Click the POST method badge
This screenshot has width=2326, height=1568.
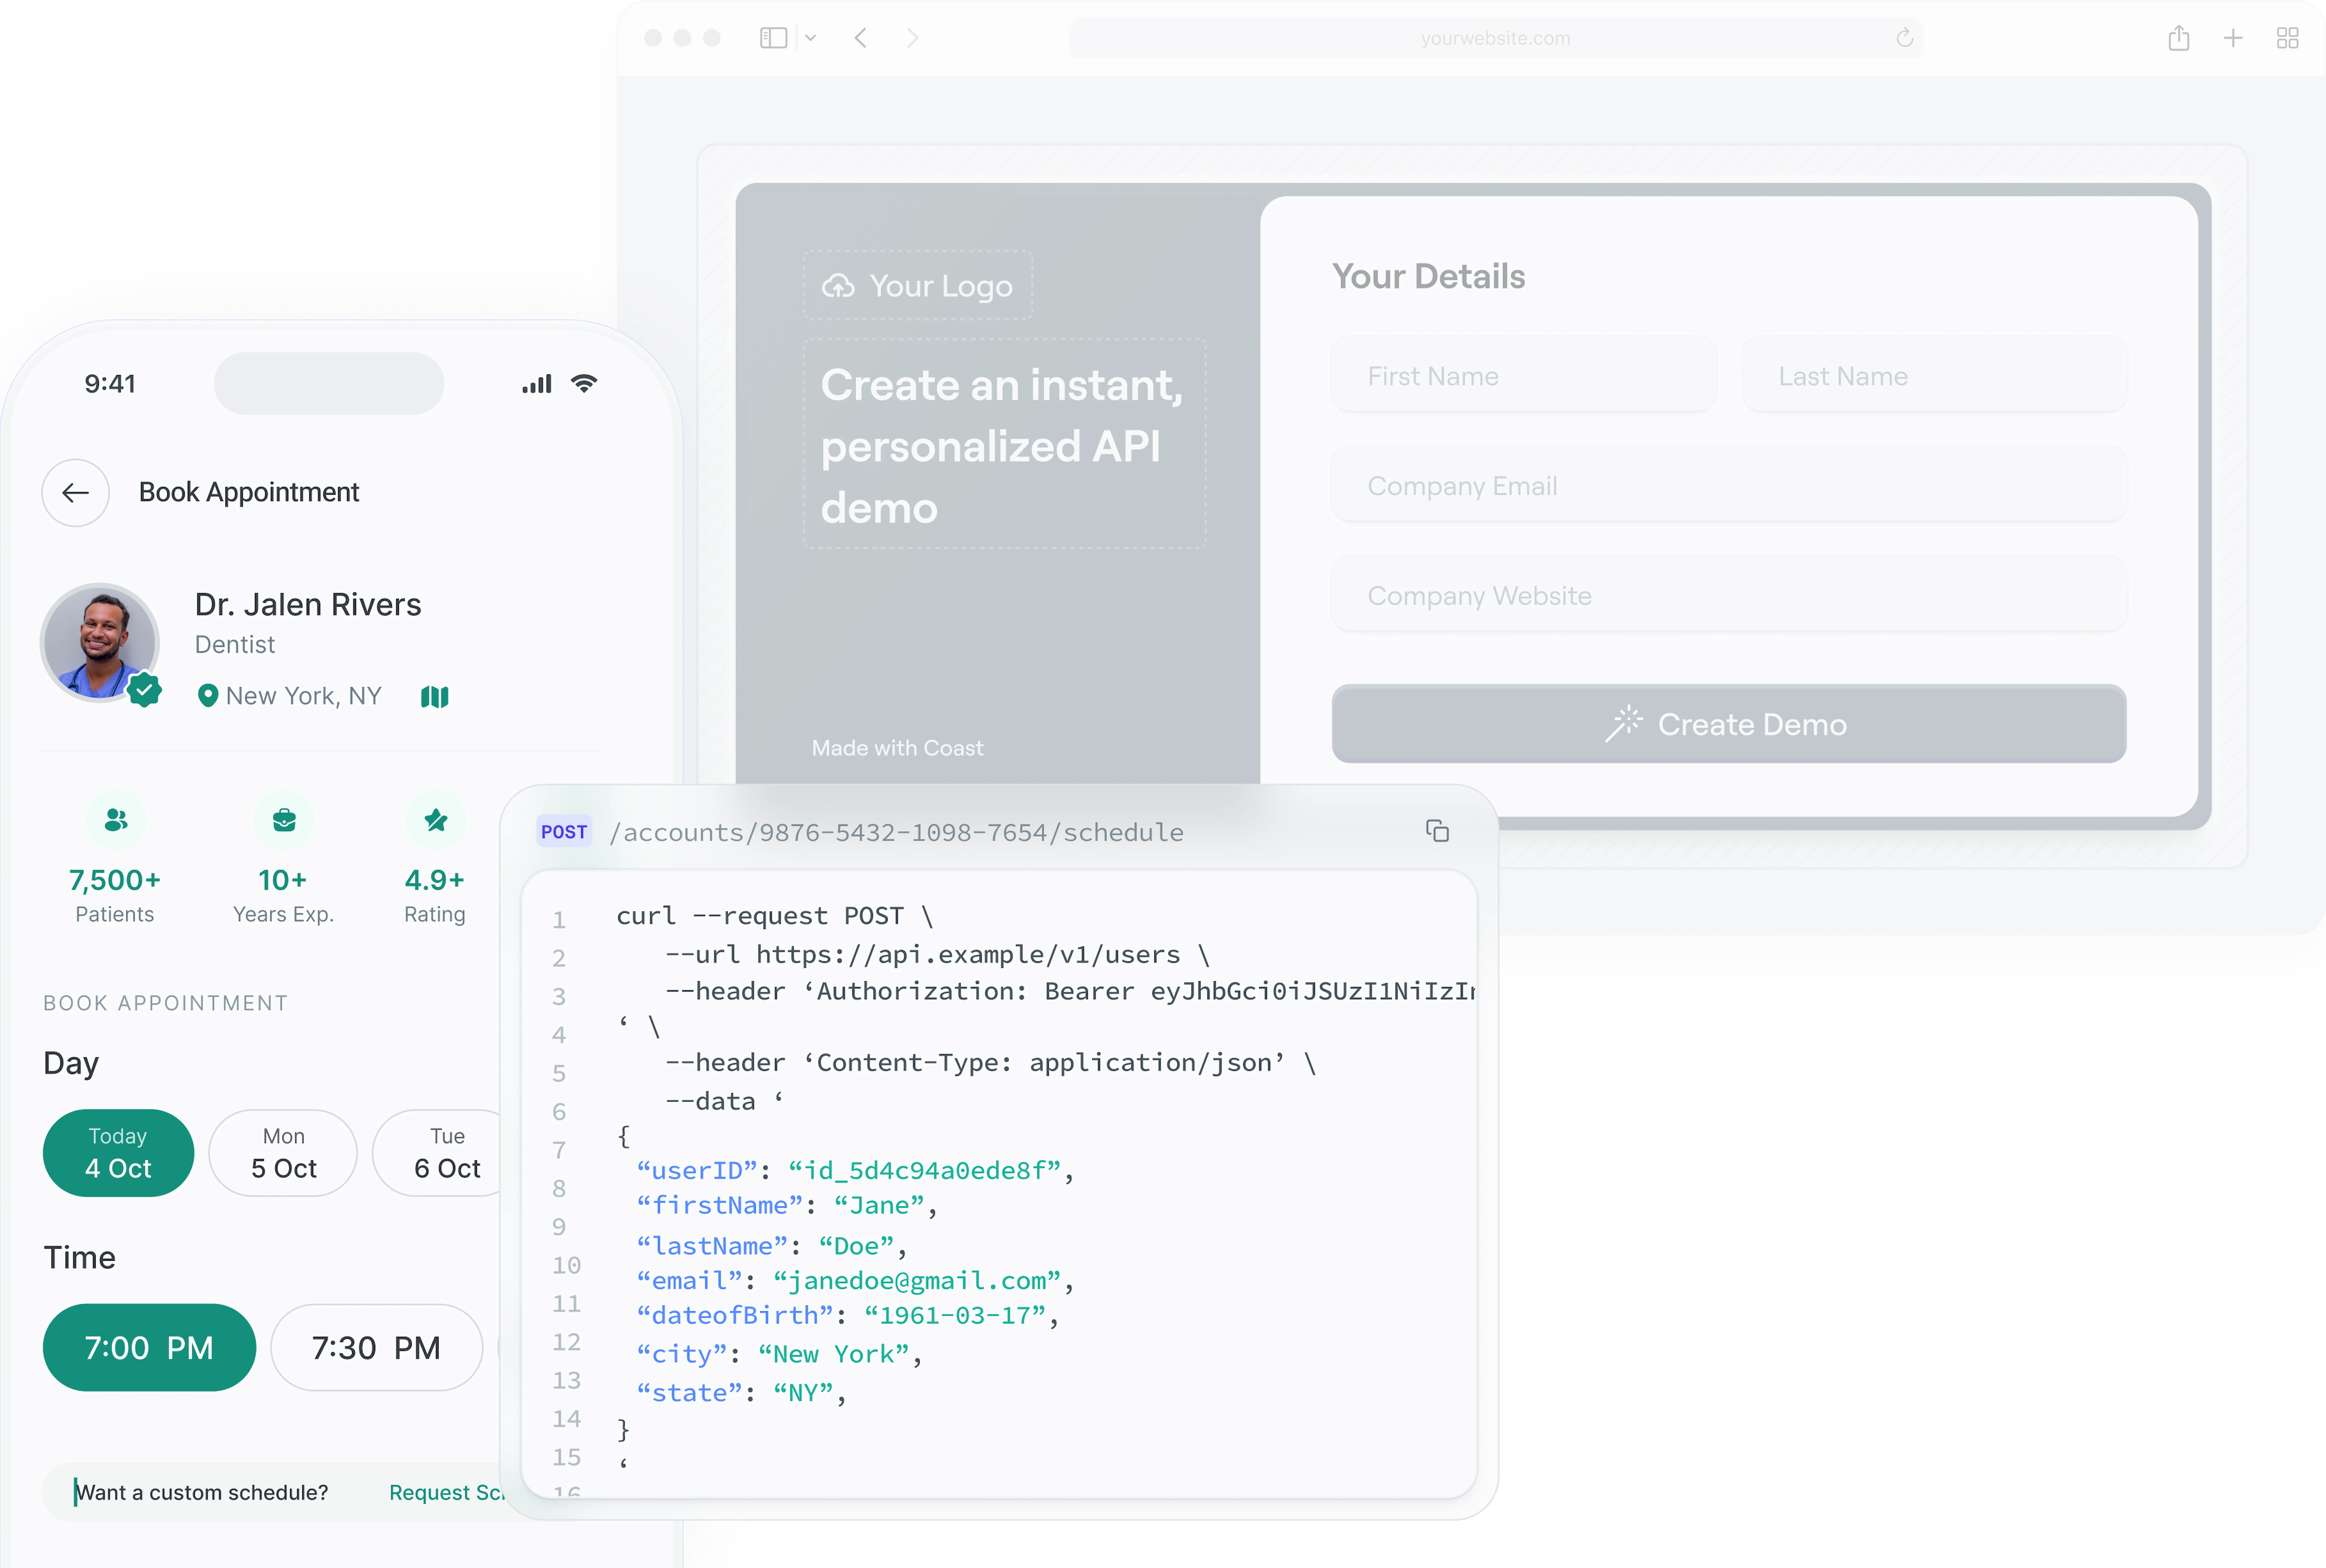(564, 832)
